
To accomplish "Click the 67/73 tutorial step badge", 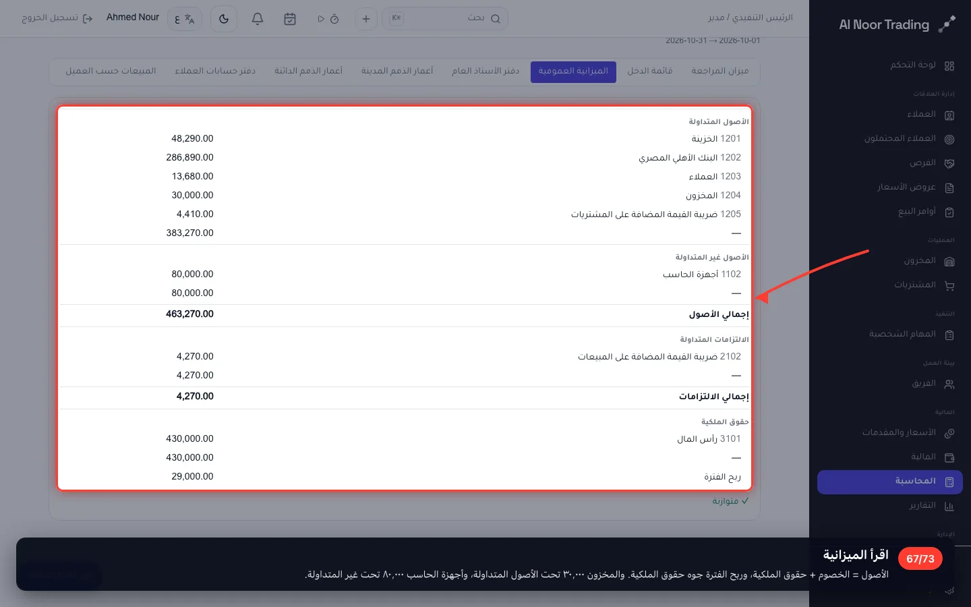I will pos(920,559).
